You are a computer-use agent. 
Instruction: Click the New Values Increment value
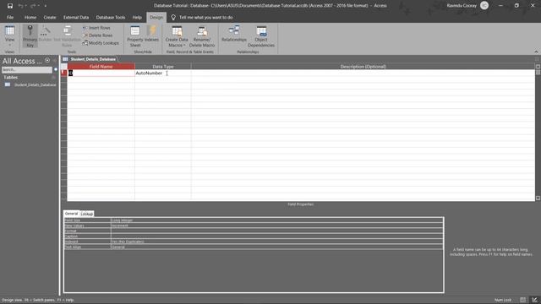click(276, 225)
